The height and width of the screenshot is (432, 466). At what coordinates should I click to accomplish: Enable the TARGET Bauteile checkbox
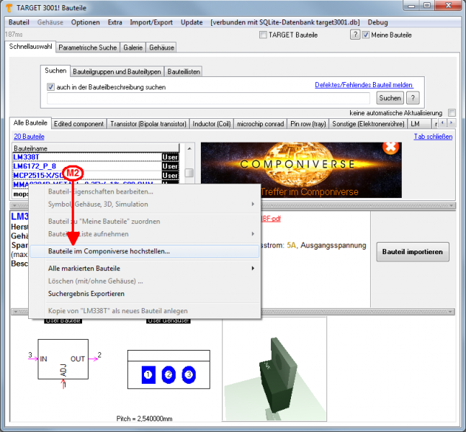pos(263,35)
